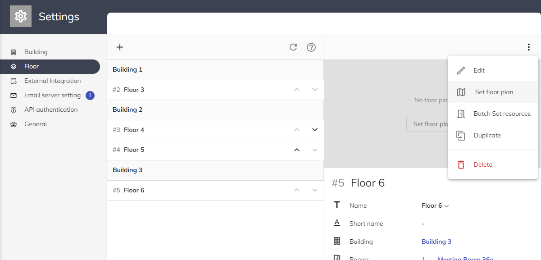Open the help question mark icon
Image resolution: width=541 pixels, height=260 pixels.
tap(311, 47)
